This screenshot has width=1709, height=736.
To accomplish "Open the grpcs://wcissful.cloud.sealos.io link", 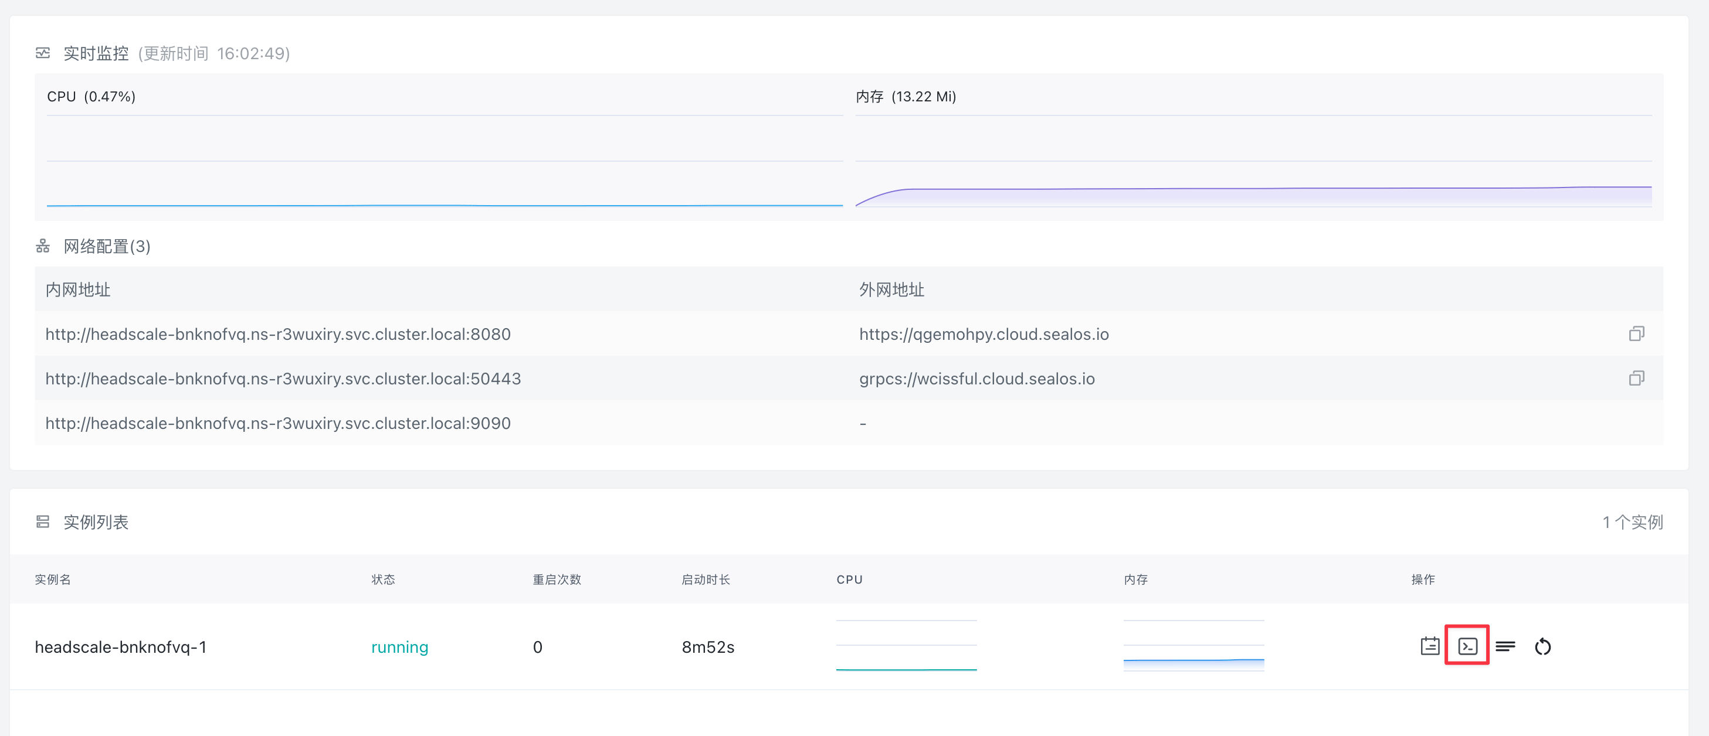I will (976, 378).
